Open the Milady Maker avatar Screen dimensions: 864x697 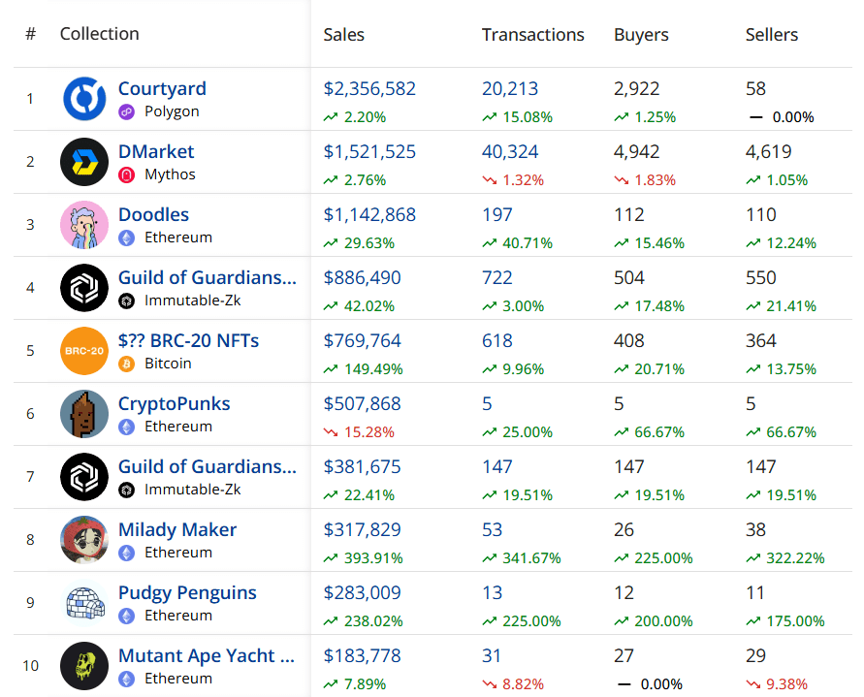coord(84,540)
